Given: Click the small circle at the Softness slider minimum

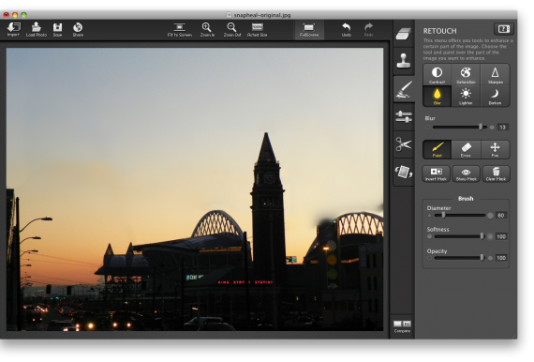Looking at the screenshot, I should tap(429, 236).
